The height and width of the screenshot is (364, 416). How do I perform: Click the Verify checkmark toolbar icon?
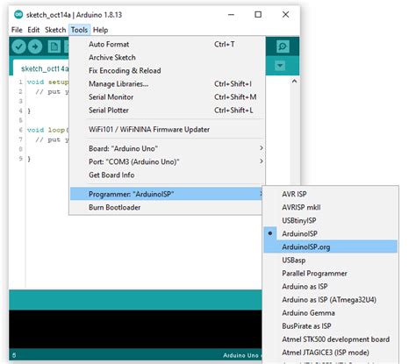click(19, 46)
